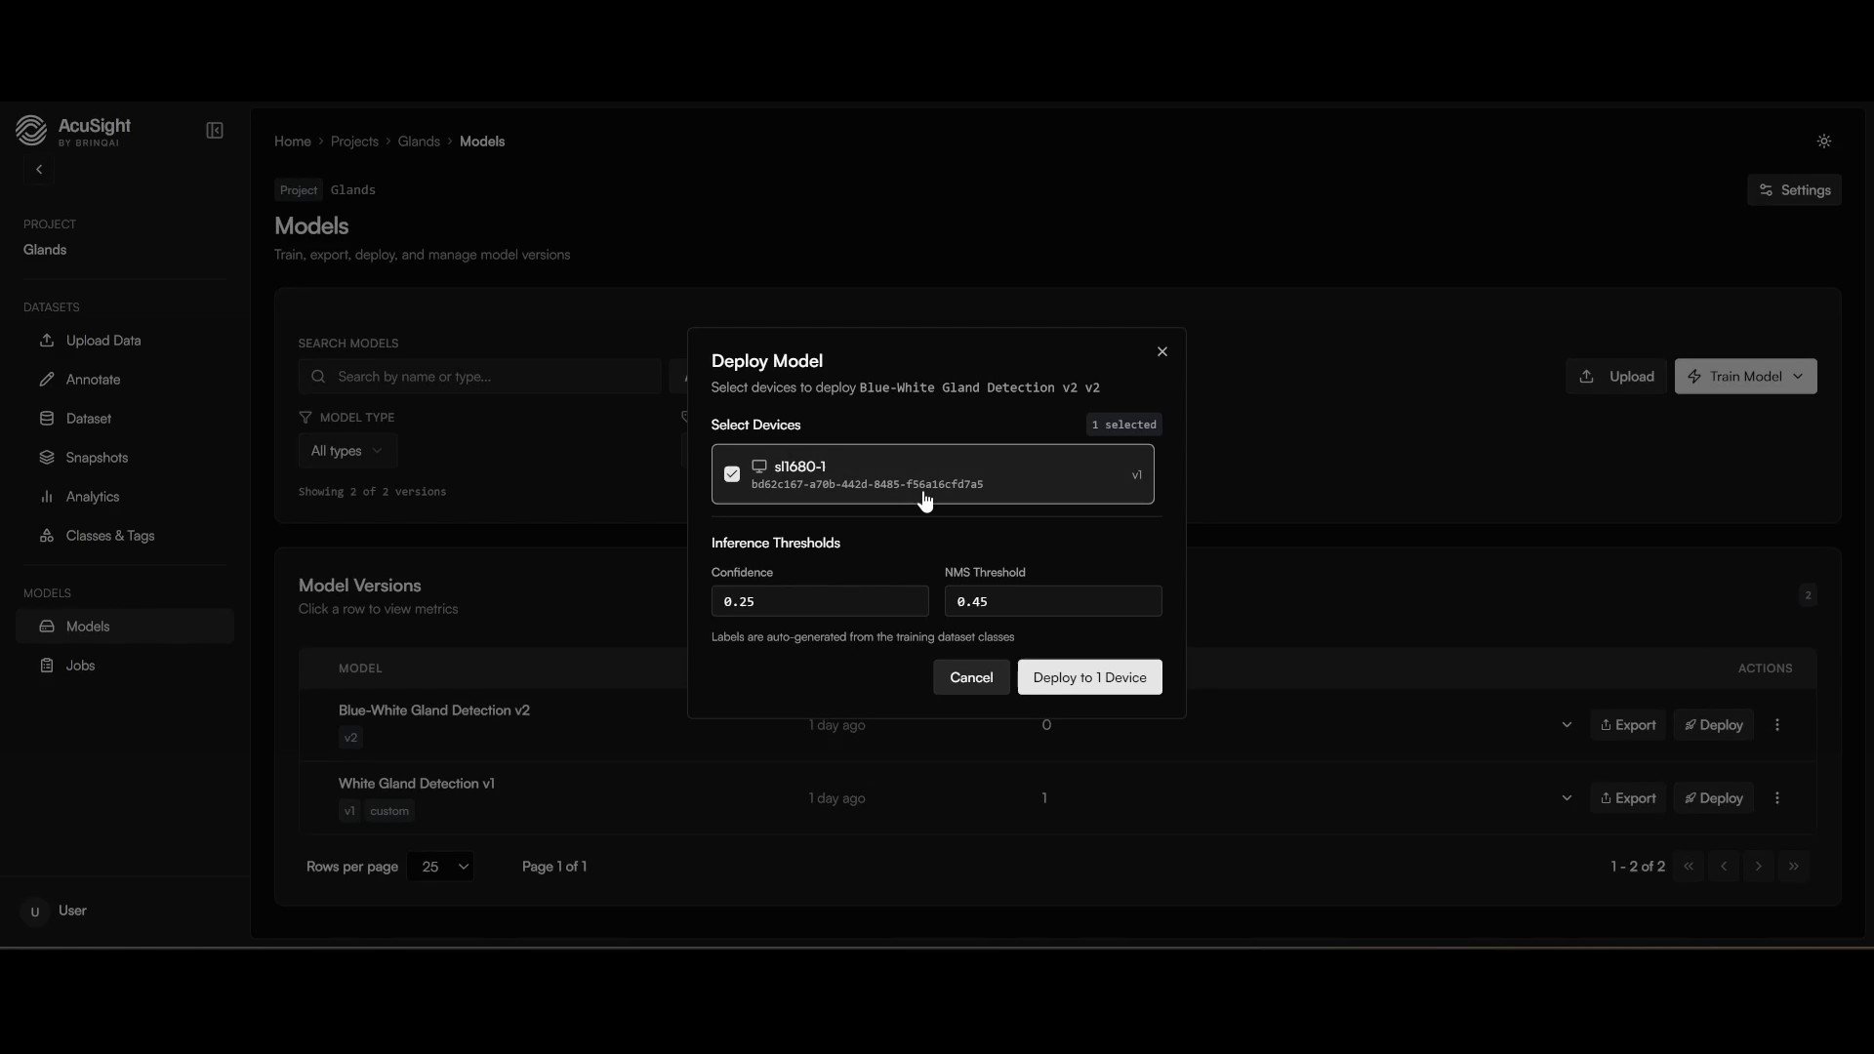Collapse the sidebar panel icon
Image resolution: width=1874 pixels, height=1054 pixels.
point(215,131)
